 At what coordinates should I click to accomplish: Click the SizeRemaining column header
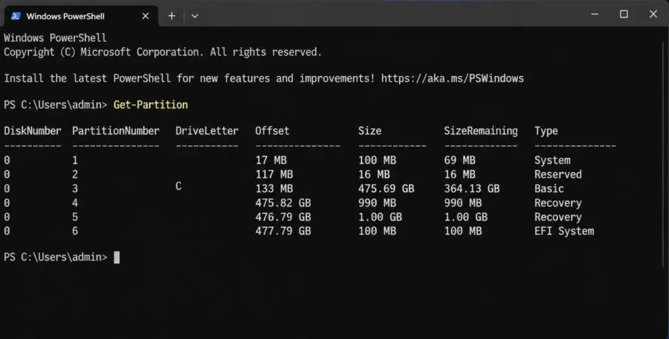[481, 131]
